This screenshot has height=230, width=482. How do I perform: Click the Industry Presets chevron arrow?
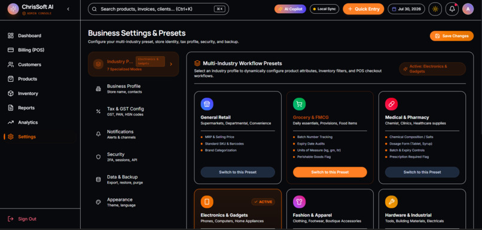[171, 64]
